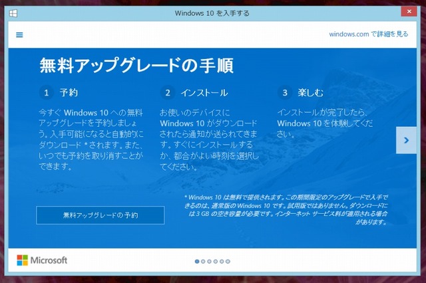Click step 1 circle for 予約
This screenshot has height=283, width=426.
click(46, 93)
